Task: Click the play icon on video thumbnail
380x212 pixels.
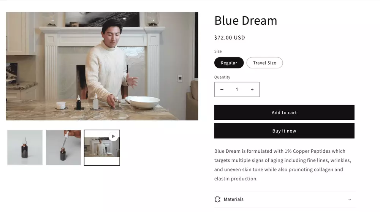Action: coord(113,136)
